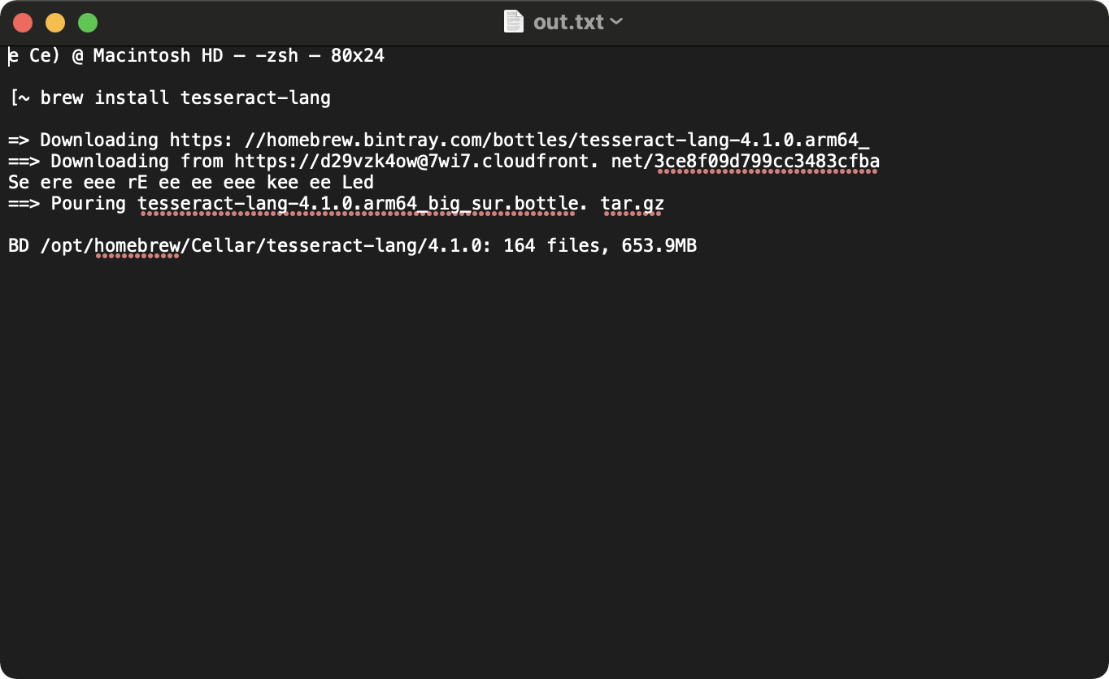
Task: Click the out.txt window title text
Action: click(569, 22)
